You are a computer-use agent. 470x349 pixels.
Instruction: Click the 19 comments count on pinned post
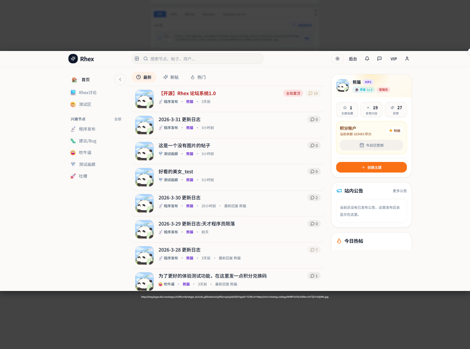[313, 94]
